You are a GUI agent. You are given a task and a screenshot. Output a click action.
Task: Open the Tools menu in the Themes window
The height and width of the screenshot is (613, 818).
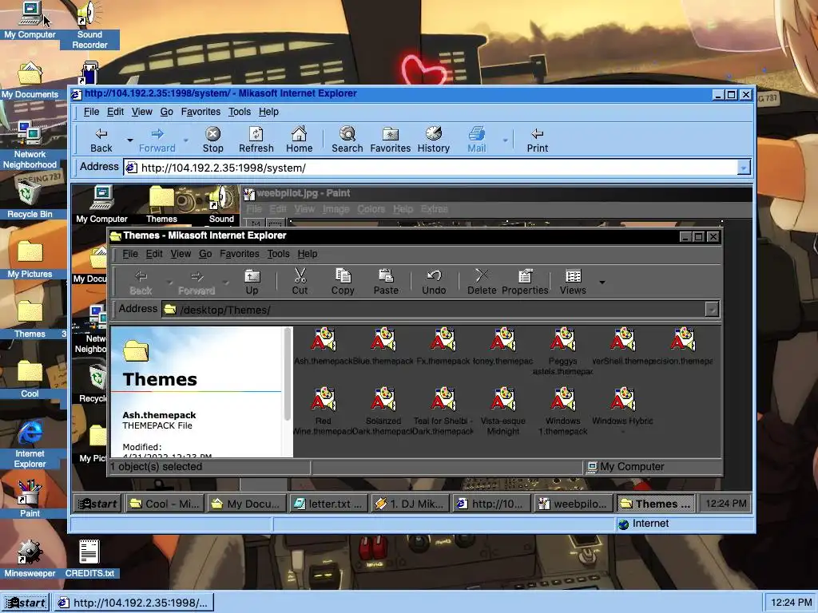point(278,254)
